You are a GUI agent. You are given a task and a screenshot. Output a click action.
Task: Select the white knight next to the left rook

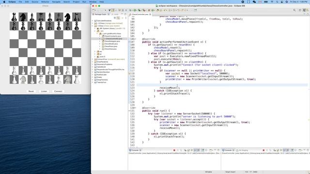(x=23, y=79)
